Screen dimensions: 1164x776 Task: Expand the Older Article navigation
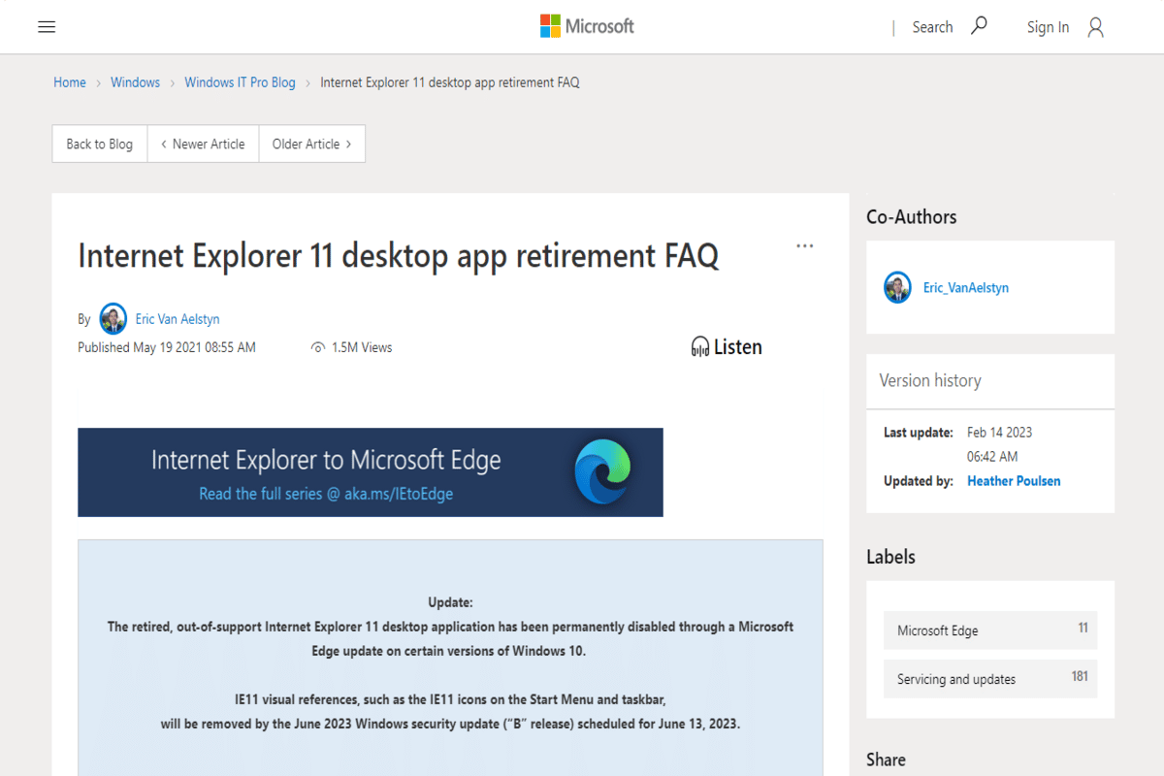click(311, 143)
